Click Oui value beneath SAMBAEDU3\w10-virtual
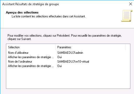 59,66
